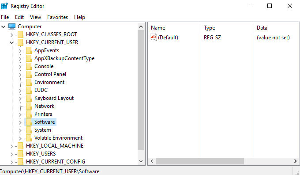The width and height of the screenshot is (300, 175).
Task: Select the HKEY_CURRENT_CONFIG label
Action: pos(56,162)
